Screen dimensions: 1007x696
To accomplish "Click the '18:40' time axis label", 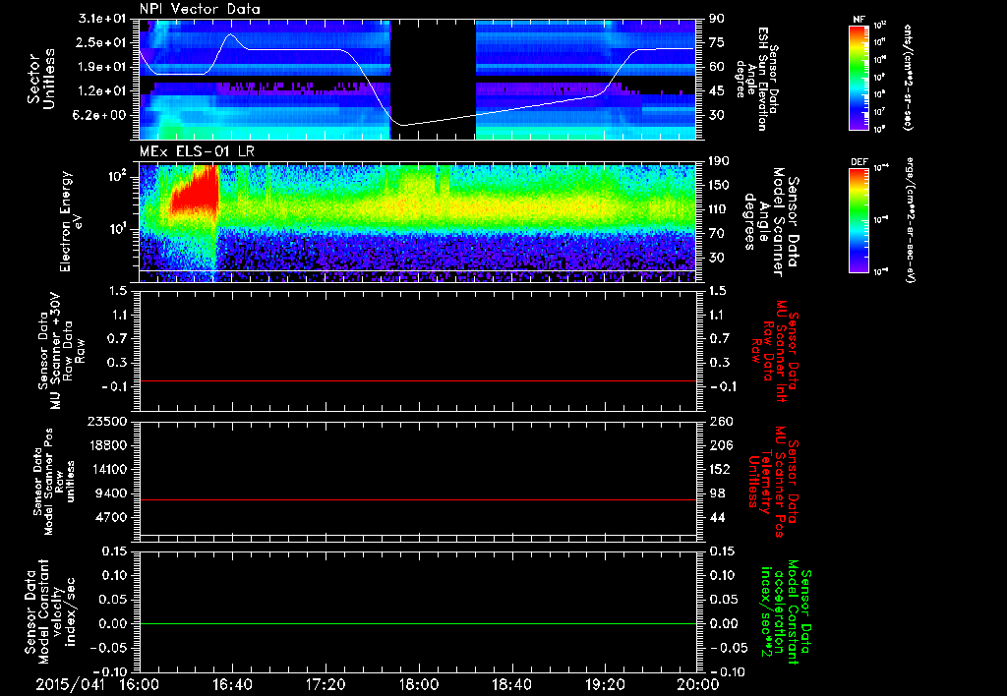I will [x=511, y=684].
